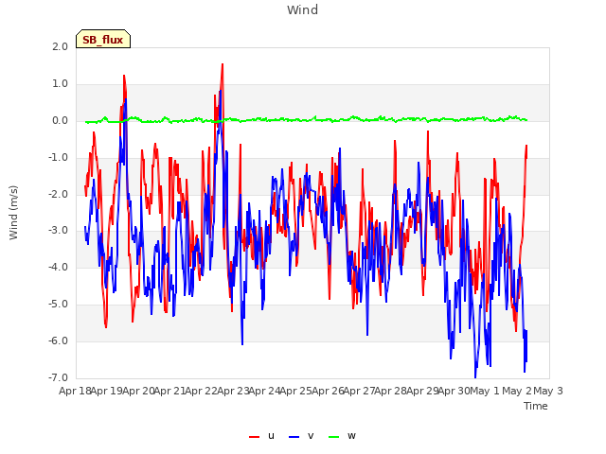Click the '-3.0' y-axis tick label
606x454 pixels.
pyautogui.click(x=58, y=231)
